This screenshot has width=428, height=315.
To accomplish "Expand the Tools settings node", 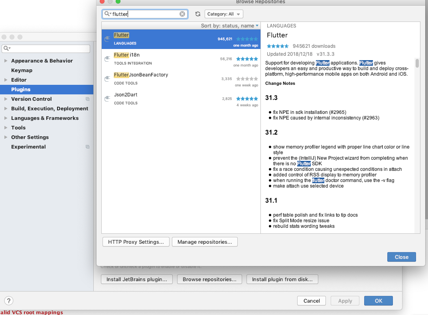I will click(x=6, y=127).
